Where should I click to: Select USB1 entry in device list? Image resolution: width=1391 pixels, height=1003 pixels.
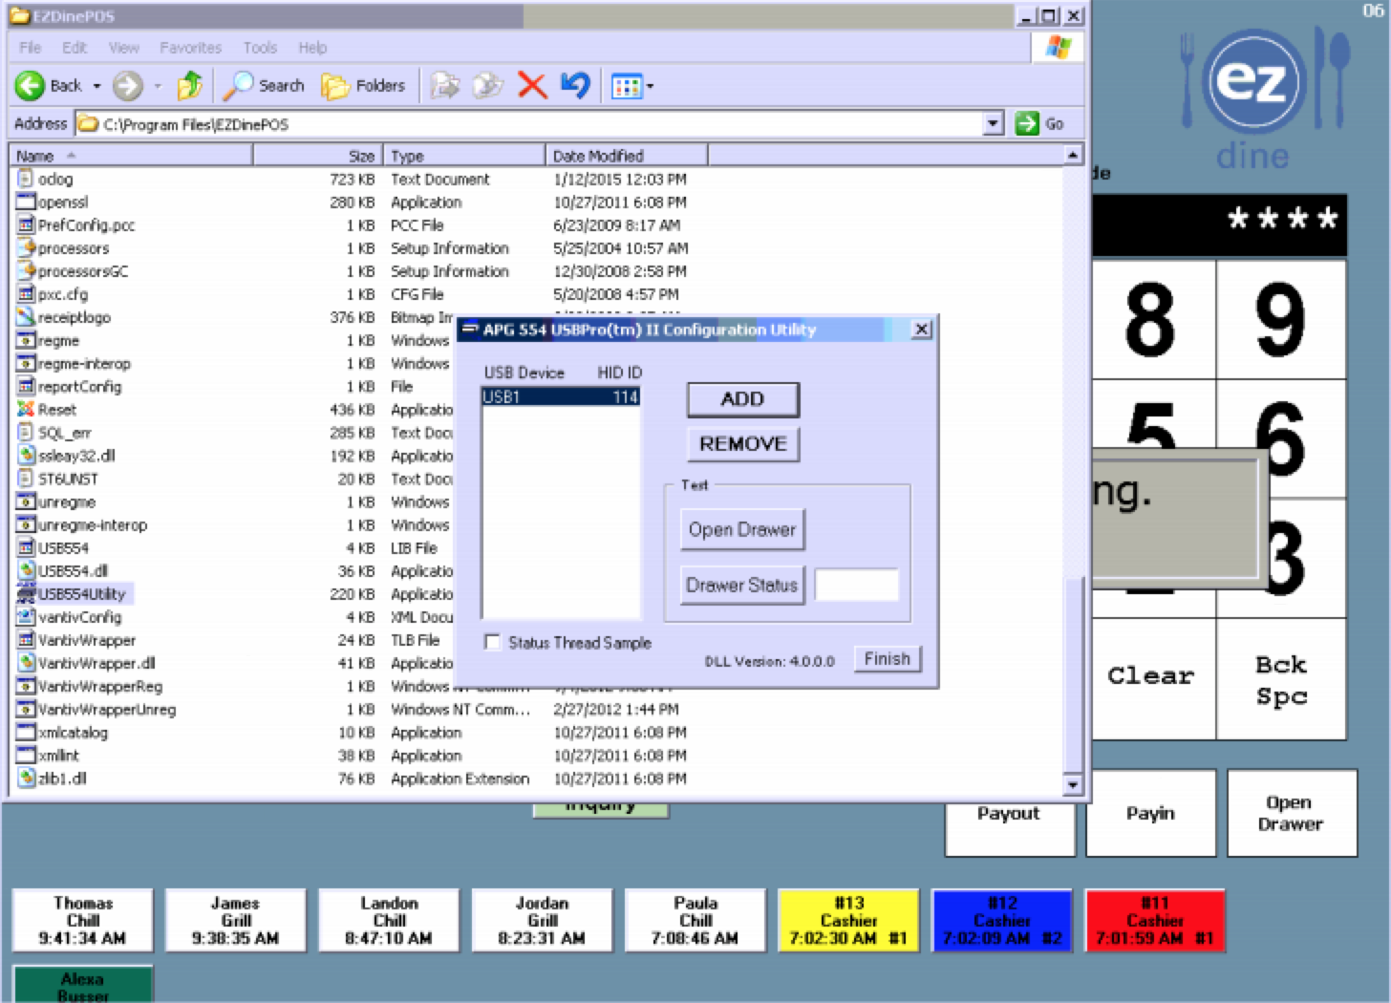[561, 396]
